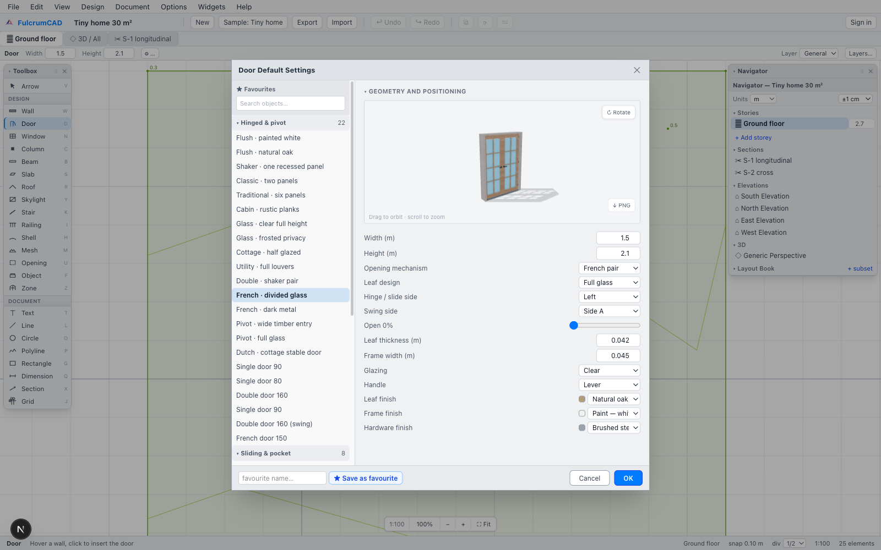
Task: Choose the Stair tool icon
Action: [13, 212]
